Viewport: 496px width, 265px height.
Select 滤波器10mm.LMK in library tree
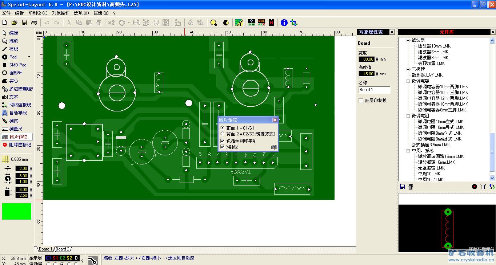click(434, 46)
